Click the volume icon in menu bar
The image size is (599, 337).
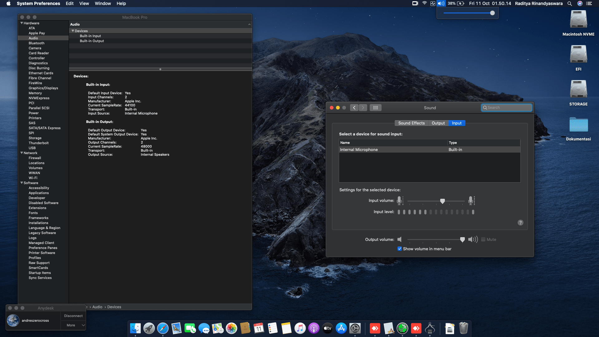pyautogui.click(x=441, y=3)
